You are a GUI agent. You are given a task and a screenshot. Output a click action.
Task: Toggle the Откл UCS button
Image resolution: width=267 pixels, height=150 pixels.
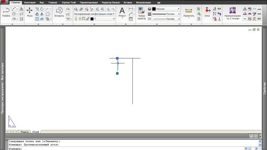[207, 12]
